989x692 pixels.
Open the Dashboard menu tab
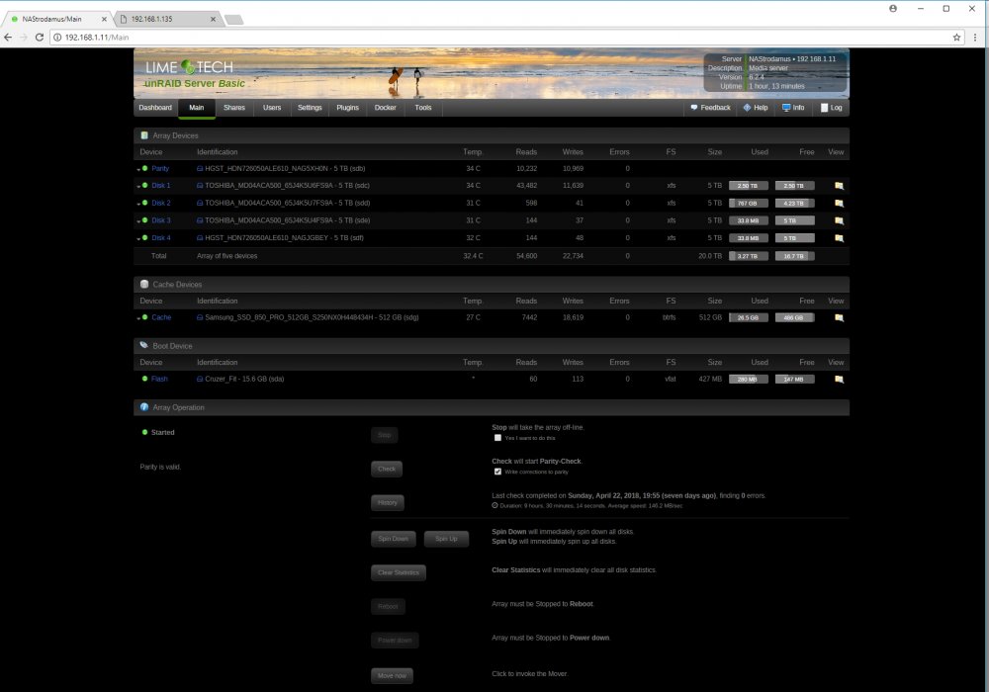[x=155, y=108]
